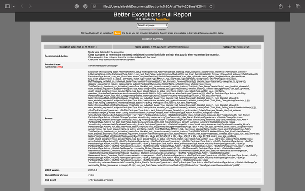The image size is (305, 191).
Task: Click the v3.14 version text
Action: [138, 19]
